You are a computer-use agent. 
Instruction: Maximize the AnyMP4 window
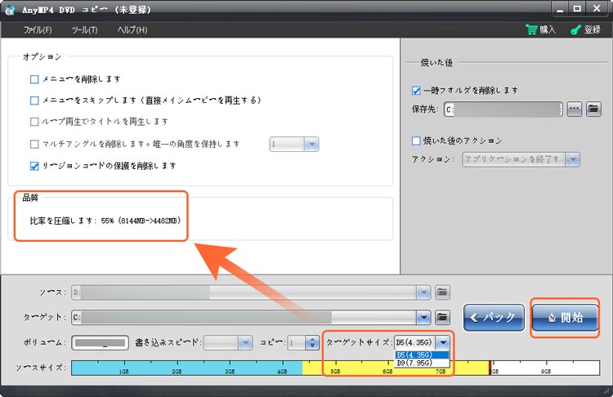[577, 9]
